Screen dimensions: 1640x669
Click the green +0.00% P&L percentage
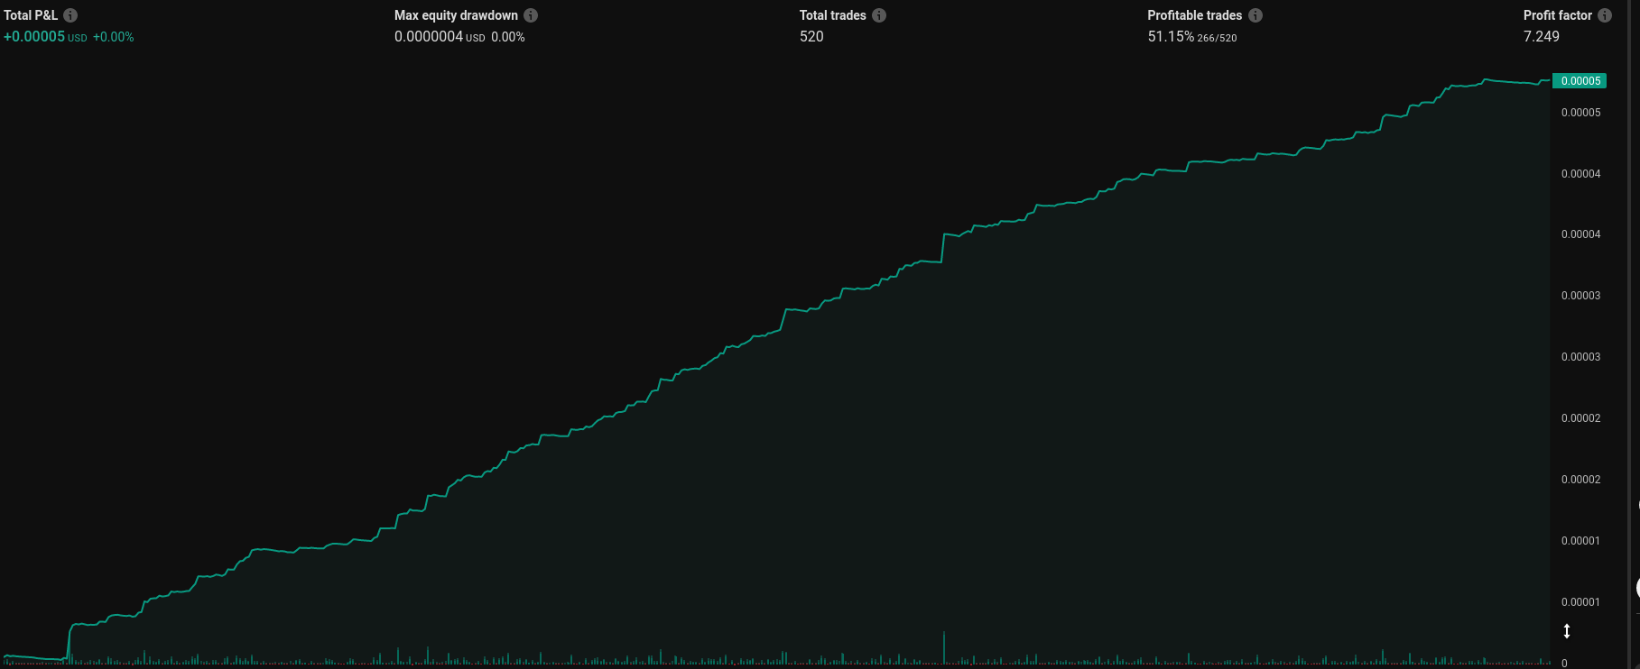pyautogui.click(x=114, y=37)
